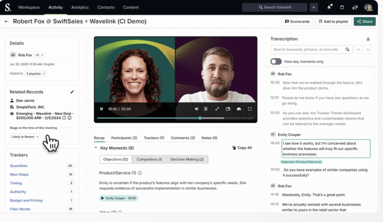
Task: Open the Authority tracker link
Action: [18, 192]
